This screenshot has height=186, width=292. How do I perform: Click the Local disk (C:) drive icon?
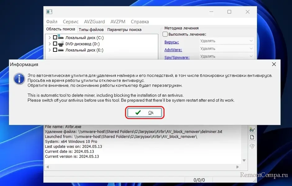pos(61,38)
